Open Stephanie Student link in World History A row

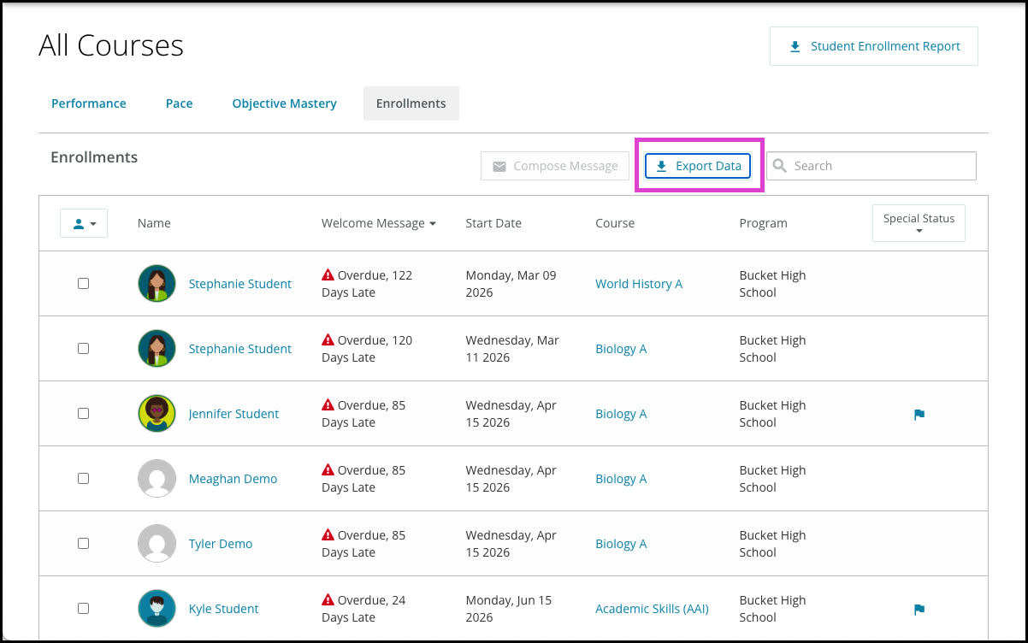click(240, 284)
